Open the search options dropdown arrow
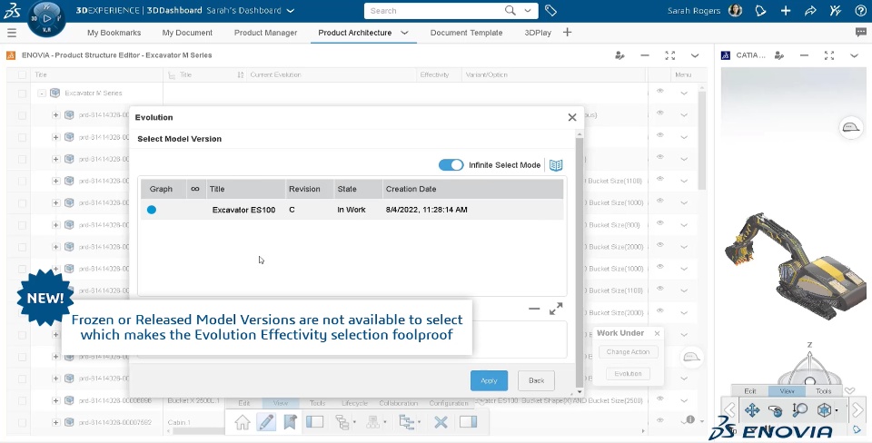 coord(529,11)
